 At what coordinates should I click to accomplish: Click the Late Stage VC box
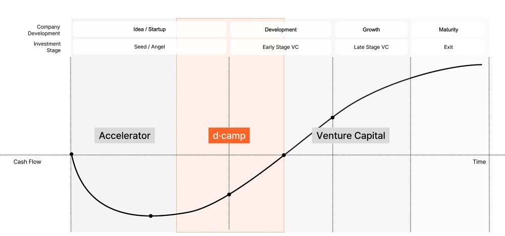tap(371, 47)
